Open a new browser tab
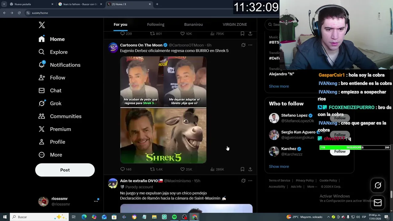Image resolution: width=393 pixels, height=221 pixels. pyautogui.click(x=157, y=4)
